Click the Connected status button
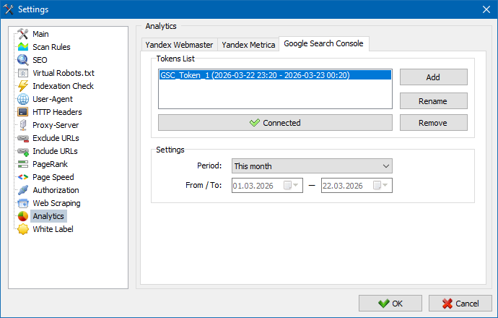The width and height of the screenshot is (498, 318). pos(275,123)
